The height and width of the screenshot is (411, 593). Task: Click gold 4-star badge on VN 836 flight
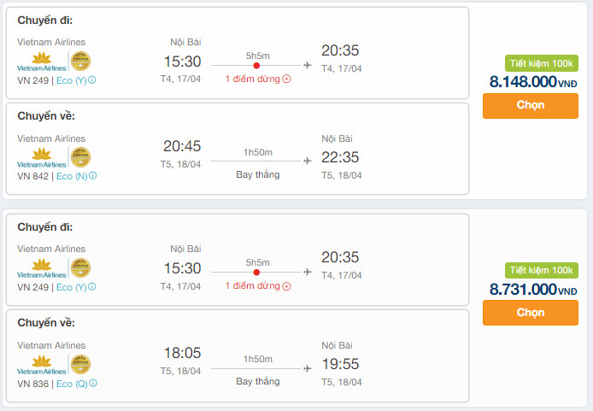80,365
